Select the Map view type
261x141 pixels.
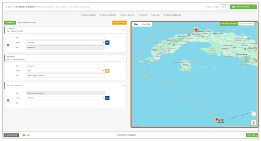click(136, 24)
